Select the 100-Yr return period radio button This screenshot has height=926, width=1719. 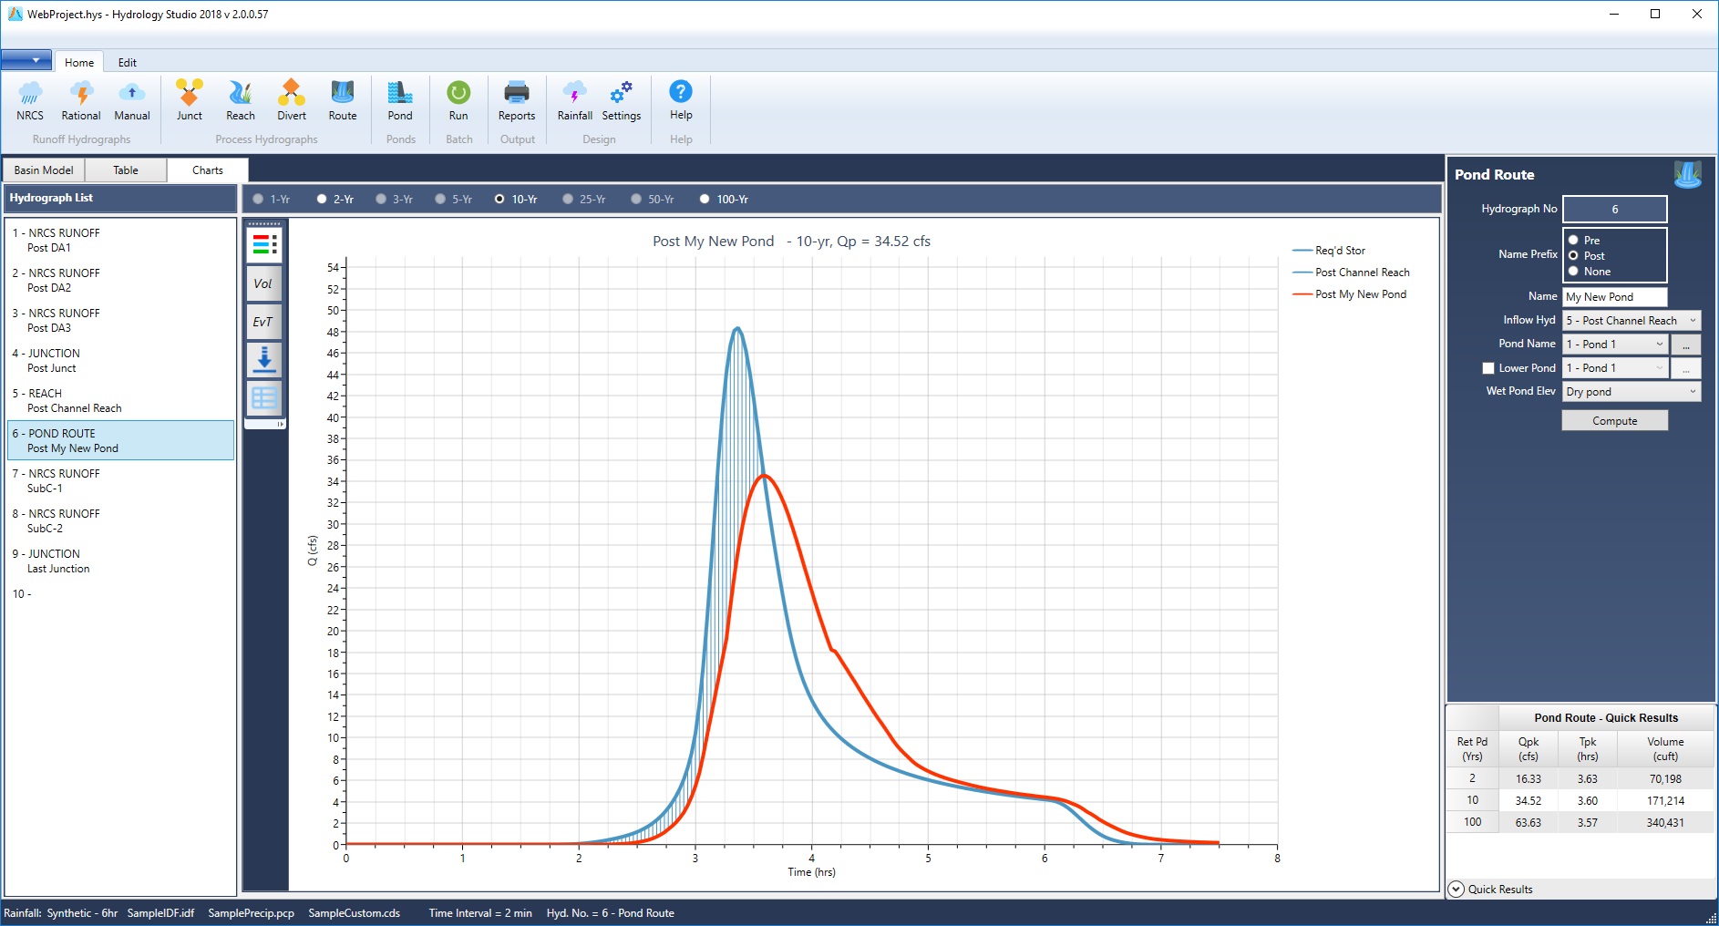tap(704, 199)
